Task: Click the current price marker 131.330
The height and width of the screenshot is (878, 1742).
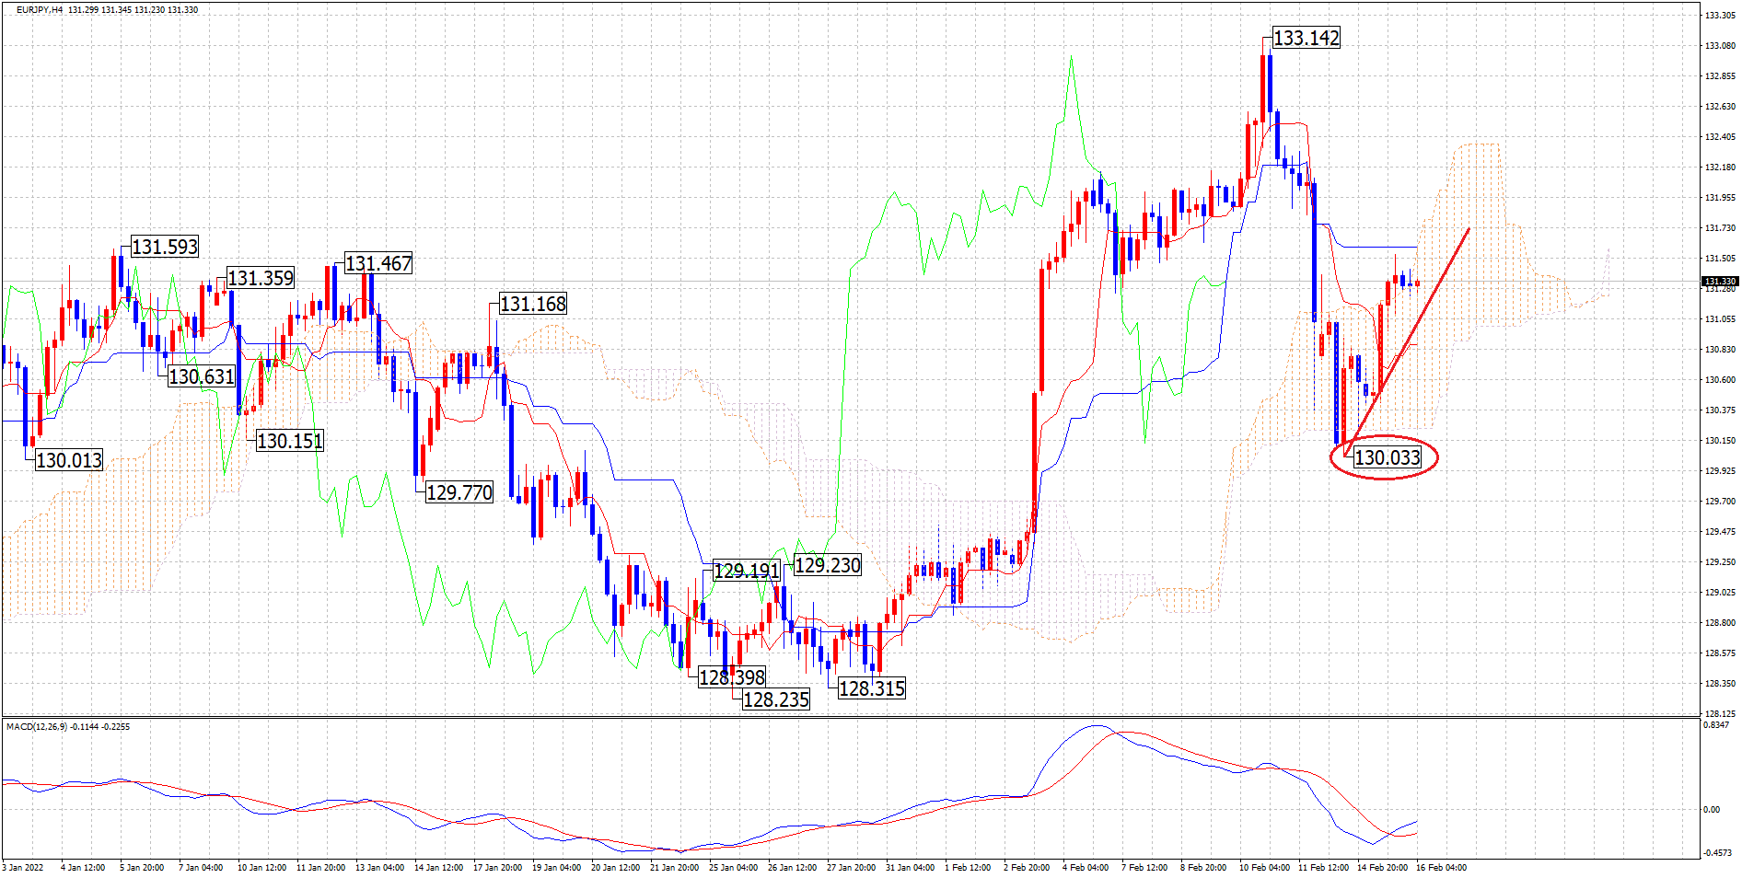Action: tap(1718, 282)
